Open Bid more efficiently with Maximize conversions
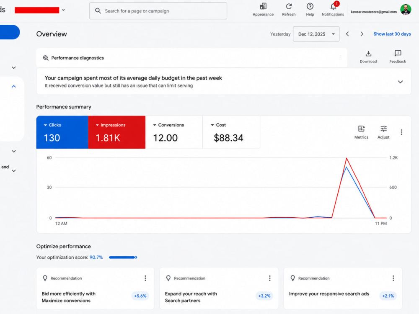 pos(68,297)
